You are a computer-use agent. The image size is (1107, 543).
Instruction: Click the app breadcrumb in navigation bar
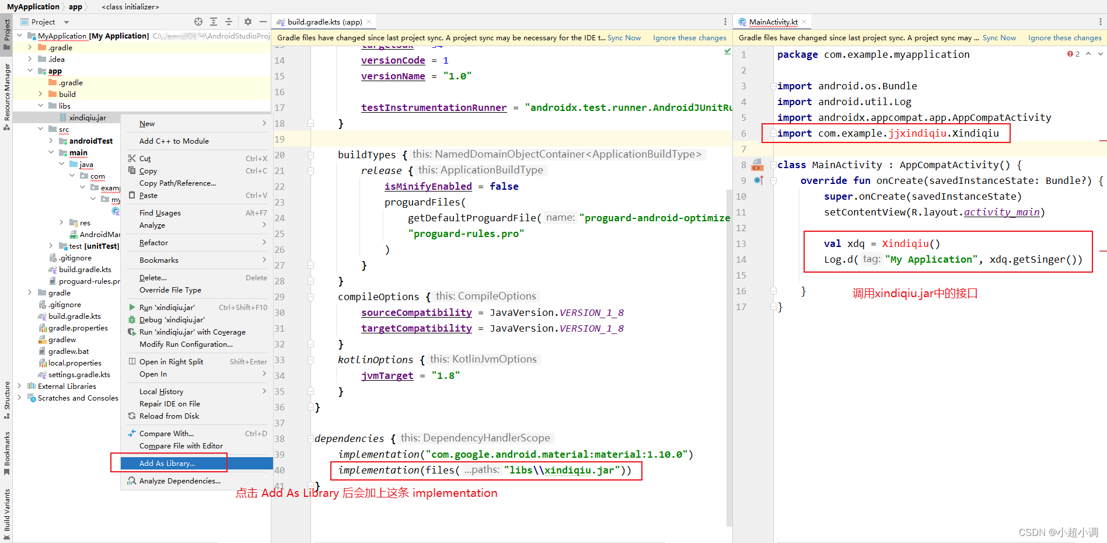(x=75, y=6)
